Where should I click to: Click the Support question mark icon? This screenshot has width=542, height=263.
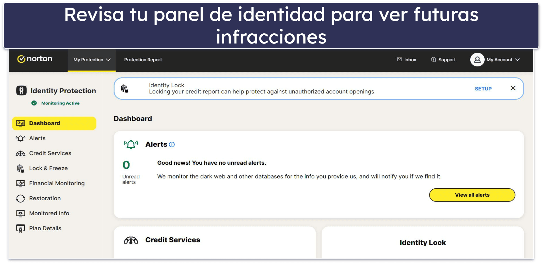433,60
